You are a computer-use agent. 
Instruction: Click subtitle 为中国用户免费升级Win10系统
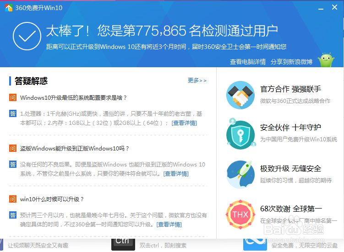point(299,139)
